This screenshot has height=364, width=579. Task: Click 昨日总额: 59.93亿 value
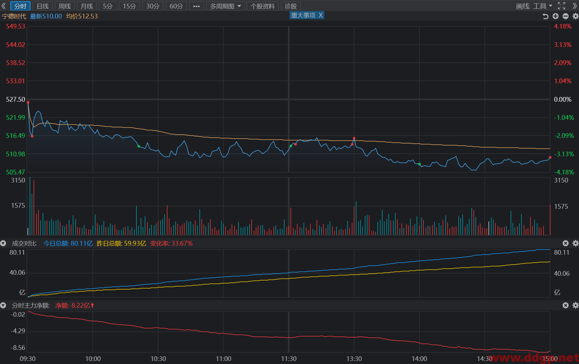pos(121,243)
